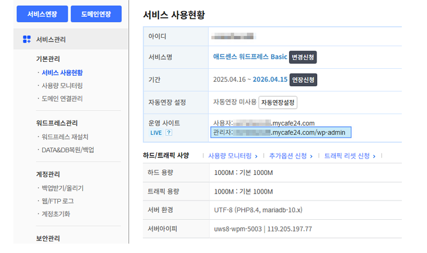Click server IP text 119.205.197.77
This screenshot has width=427, height=253.
tap(290, 229)
